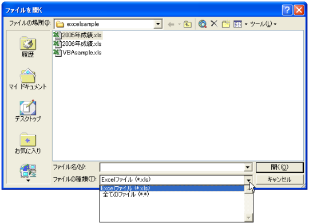The image size is (309, 224).
Task: Open the Search the Web icon
Action: click(x=203, y=24)
